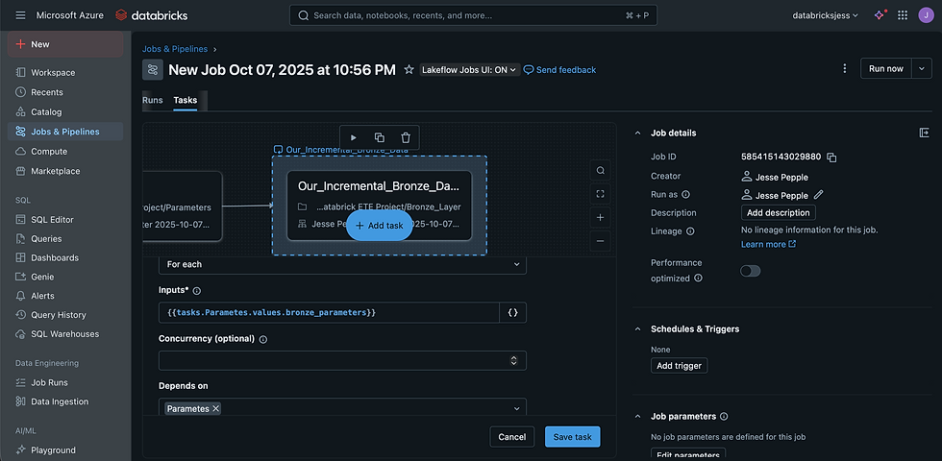Show info about the Inputs field
This screenshot has width=942, height=461.
coord(196,290)
